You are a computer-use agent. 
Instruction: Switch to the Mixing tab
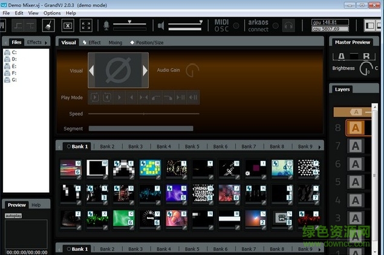coord(115,43)
